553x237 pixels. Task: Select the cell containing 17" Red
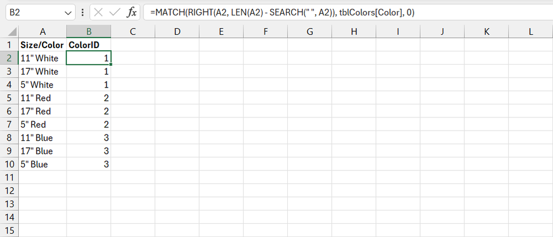pos(42,111)
